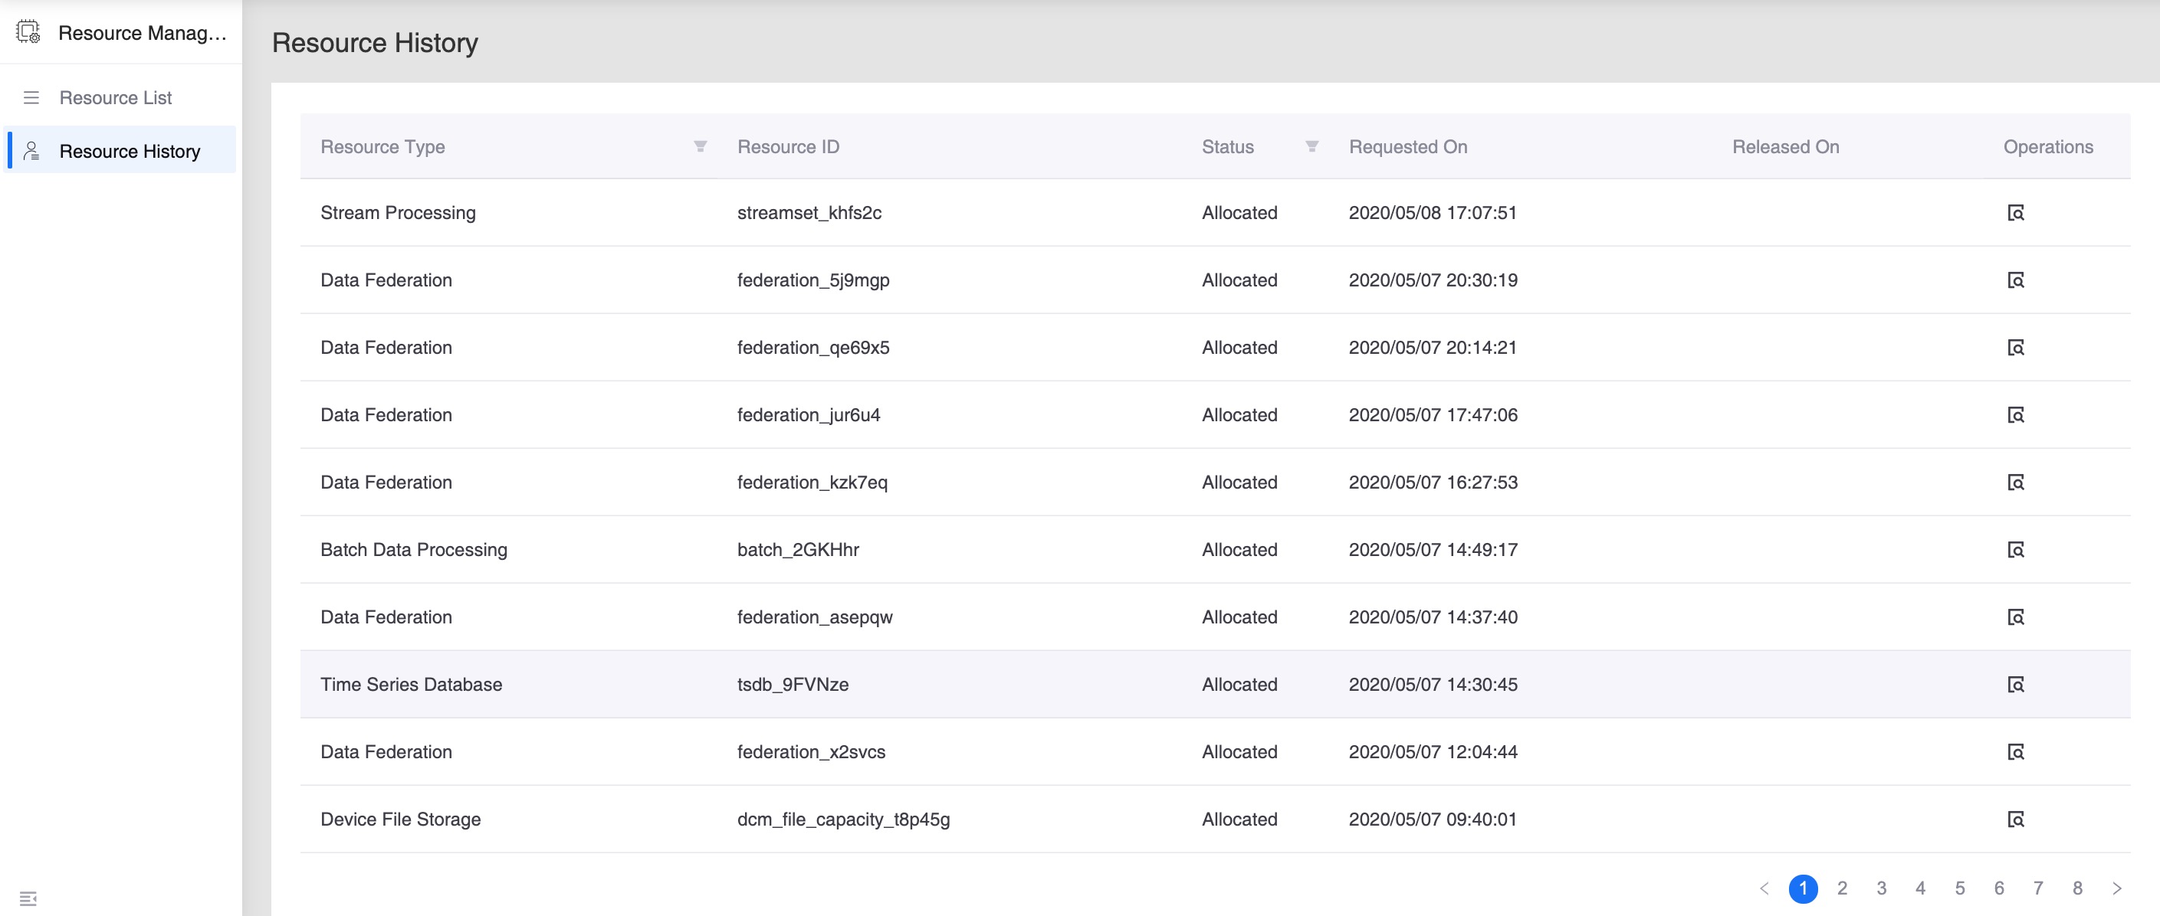Select the federation_5j9mgp ID cell
The height and width of the screenshot is (916, 2160).
coord(813,280)
